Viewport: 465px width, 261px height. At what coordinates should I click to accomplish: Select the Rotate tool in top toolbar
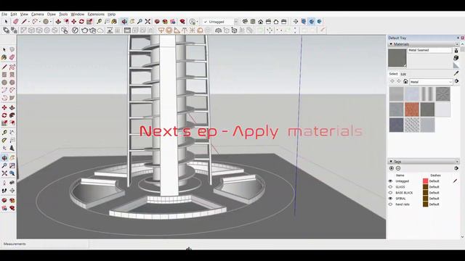click(81, 22)
